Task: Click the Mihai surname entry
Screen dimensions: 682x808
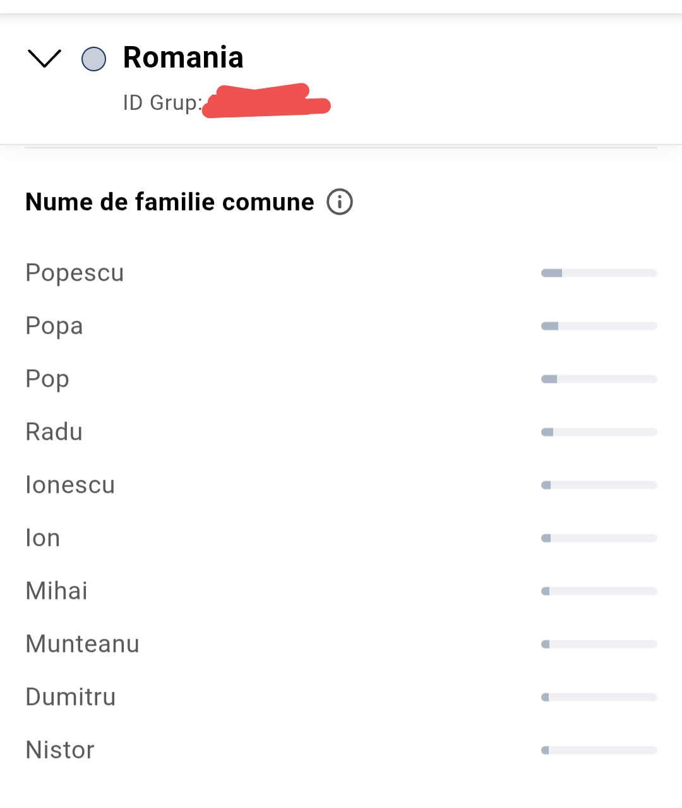Action: (57, 591)
